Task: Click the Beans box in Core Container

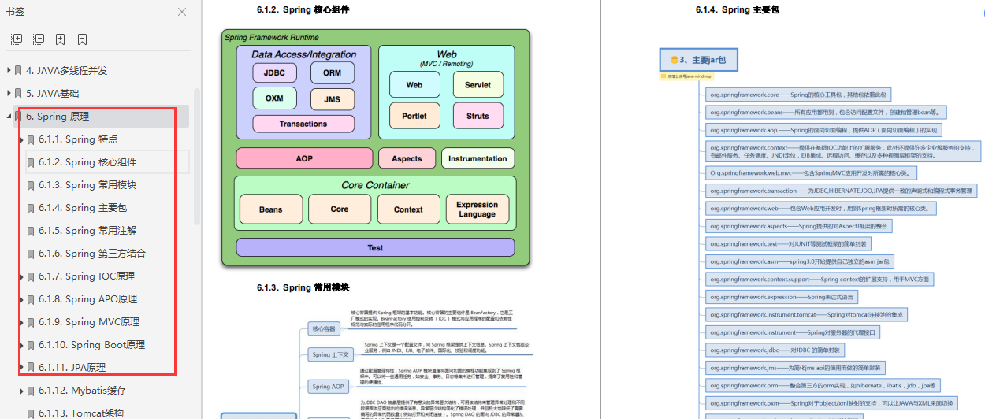Action: (x=270, y=209)
